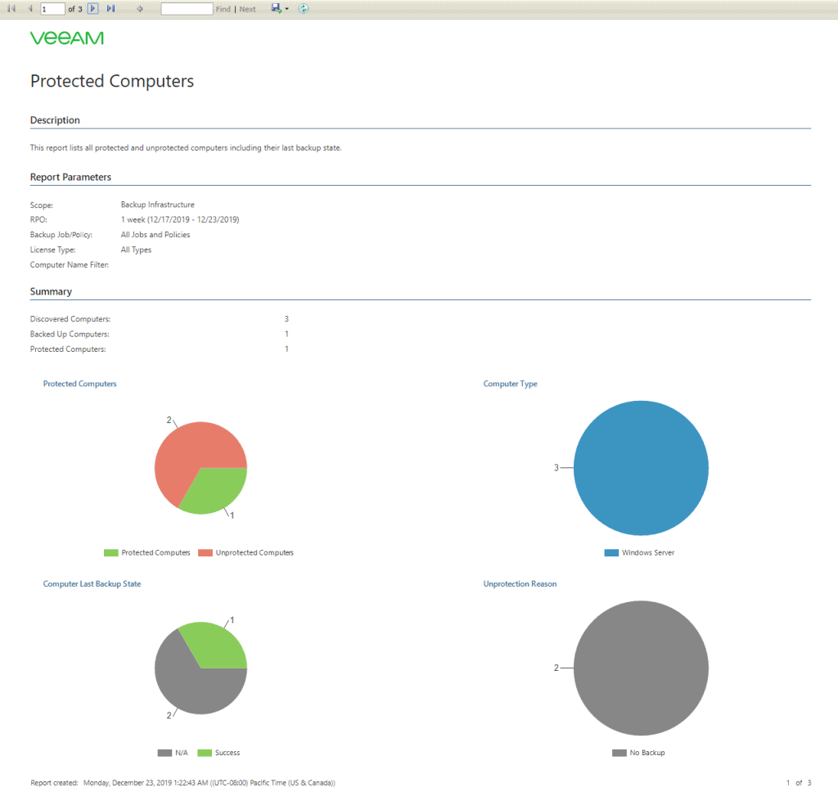The height and width of the screenshot is (801, 838).
Task: Click the Next search result link
Action: 247,9
